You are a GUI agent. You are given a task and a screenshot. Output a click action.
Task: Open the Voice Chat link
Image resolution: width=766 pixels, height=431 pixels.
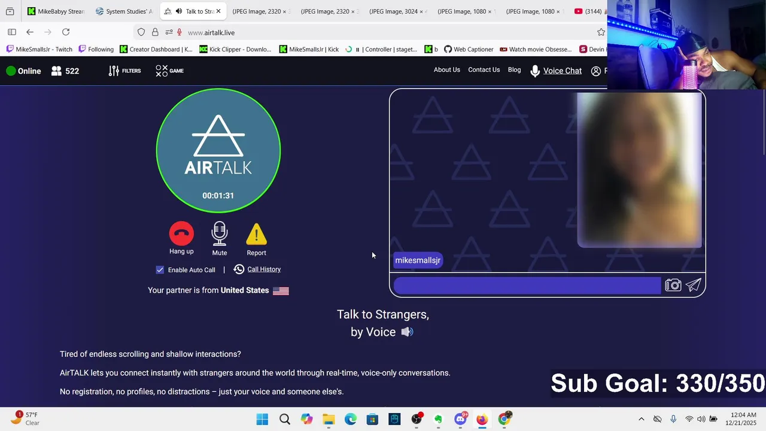(x=563, y=71)
